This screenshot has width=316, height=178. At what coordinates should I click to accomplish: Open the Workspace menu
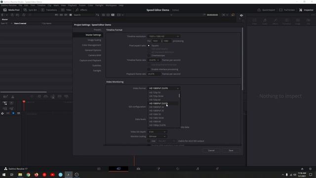click(111, 5)
